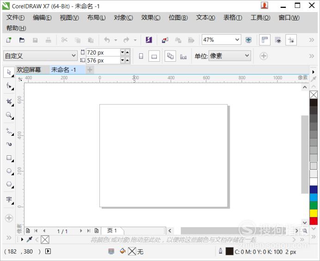Toggle the All Pages layout button
The height and width of the screenshot is (261, 320).
(170, 56)
